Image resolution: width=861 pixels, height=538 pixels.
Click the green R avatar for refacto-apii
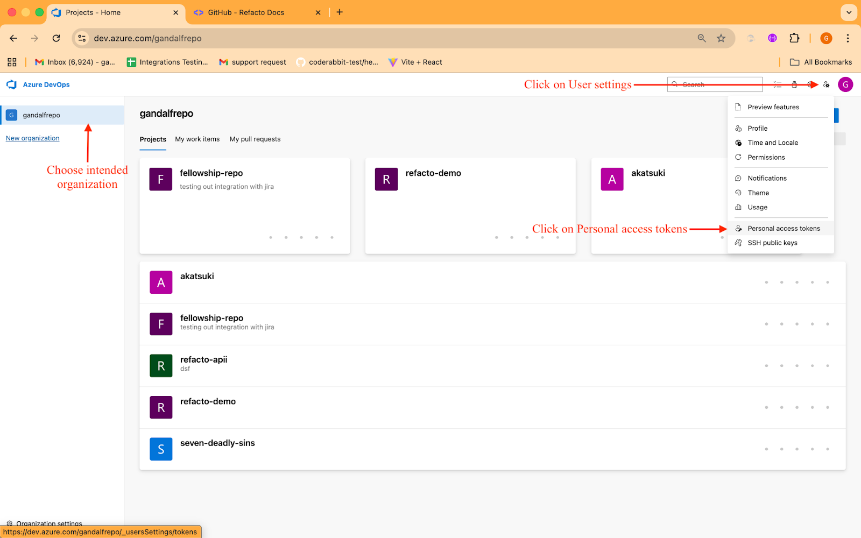(161, 366)
